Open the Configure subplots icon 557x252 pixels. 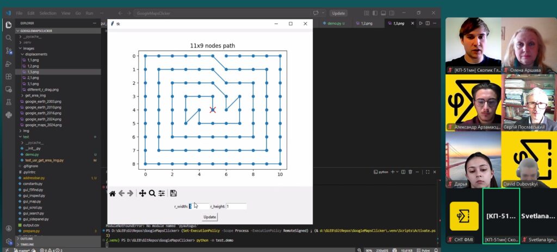(162, 193)
